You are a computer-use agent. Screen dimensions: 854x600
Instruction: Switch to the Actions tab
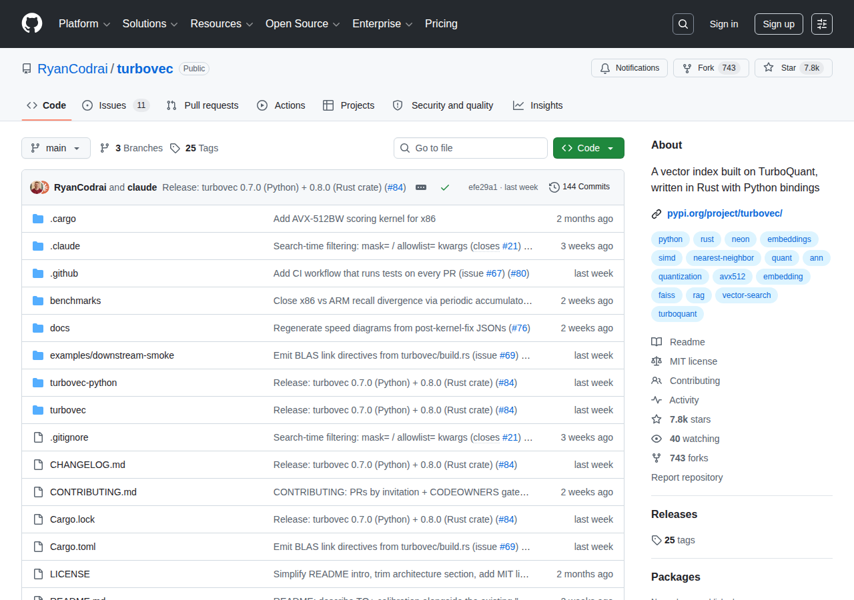click(281, 105)
